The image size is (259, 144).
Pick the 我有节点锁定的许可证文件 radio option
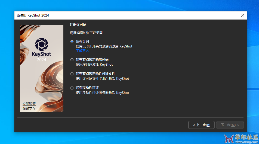tap(72, 74)
